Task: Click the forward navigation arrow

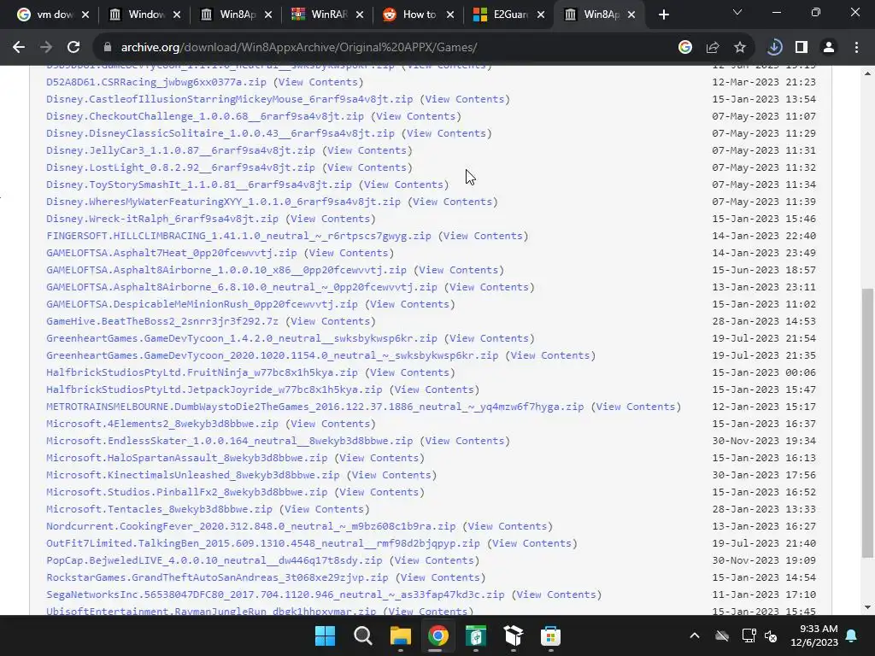Action: [x=46, y=48]
